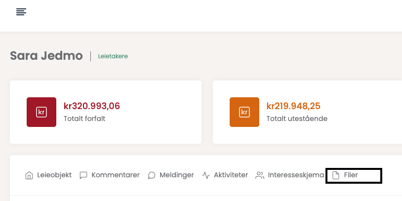Click the house icon beside Leieobjekt
The image size is (402, 201).
29,175
